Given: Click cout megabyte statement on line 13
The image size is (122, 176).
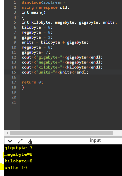Looking at the screenshot, I should 62,62.
